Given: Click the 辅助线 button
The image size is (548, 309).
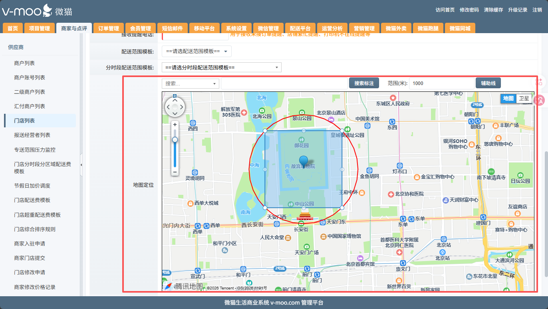Looking at the screenshot, I should point(488,83).
